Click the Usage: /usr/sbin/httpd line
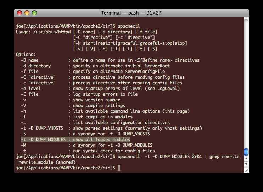The width and height of the screenshot is (263, 192). (86, 32)
